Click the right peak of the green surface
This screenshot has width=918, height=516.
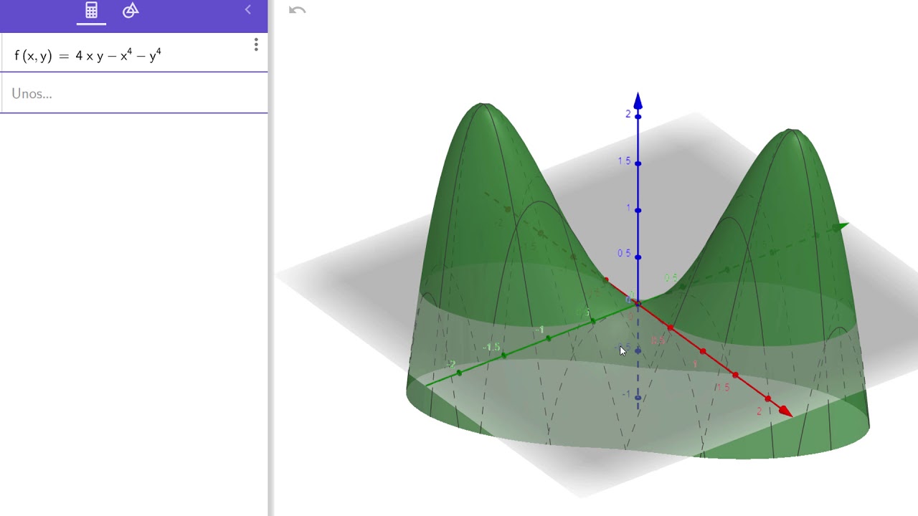point(792,133)
